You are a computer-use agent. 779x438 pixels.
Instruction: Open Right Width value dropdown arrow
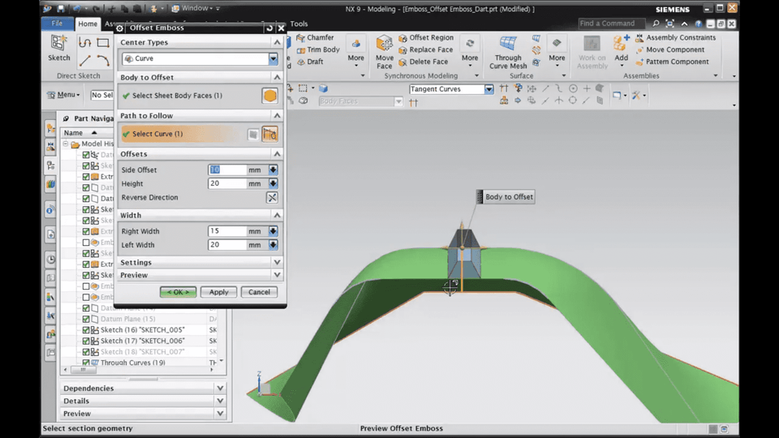[273, 231]
